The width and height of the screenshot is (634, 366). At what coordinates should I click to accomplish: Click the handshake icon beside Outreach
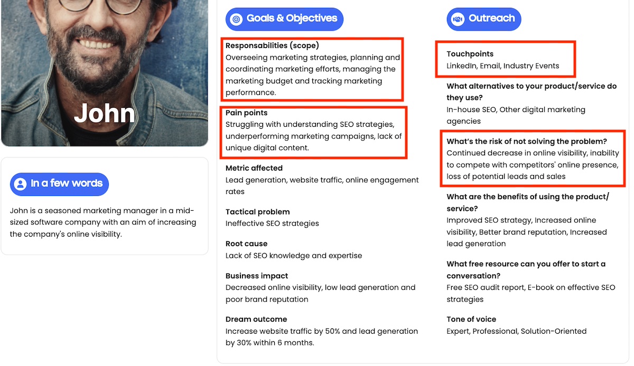tap(457, 19)
